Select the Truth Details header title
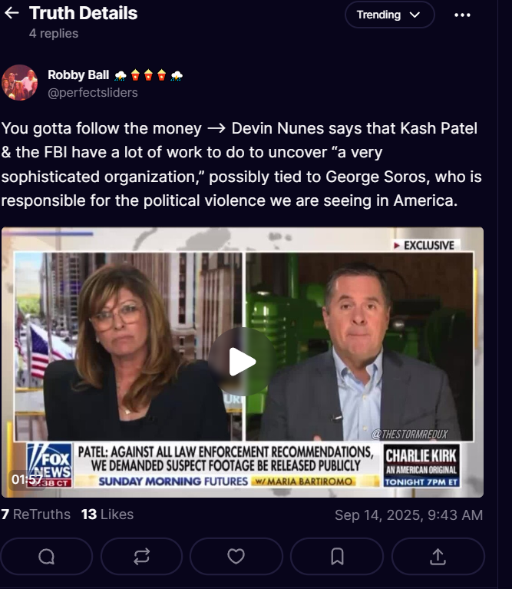Viewport: 512px width, 589px height. click(84, 13)
